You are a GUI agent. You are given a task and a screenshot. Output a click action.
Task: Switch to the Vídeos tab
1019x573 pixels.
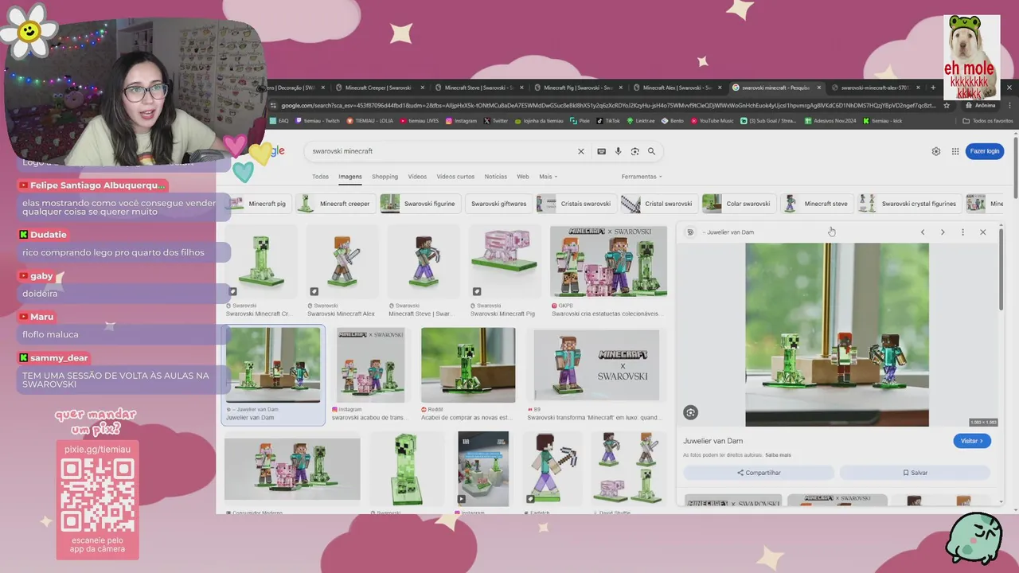pyautogui.click(x=417, y=177)
